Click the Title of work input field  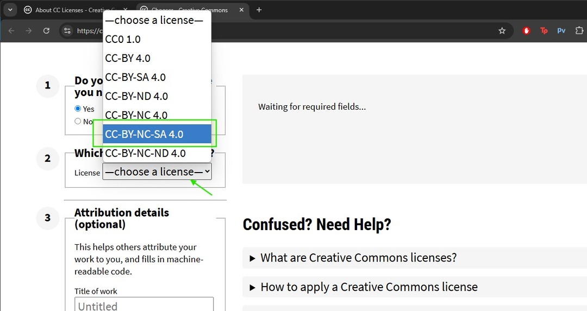[x=144, y=304]
